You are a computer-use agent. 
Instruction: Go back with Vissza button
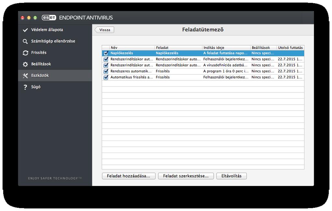coord(104,30)
